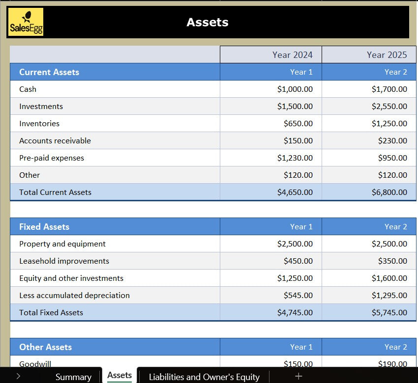Open Liabilities and Owner's Equity tab
The width and height of the screenshot is (418, 383).
tap(204, 377)
